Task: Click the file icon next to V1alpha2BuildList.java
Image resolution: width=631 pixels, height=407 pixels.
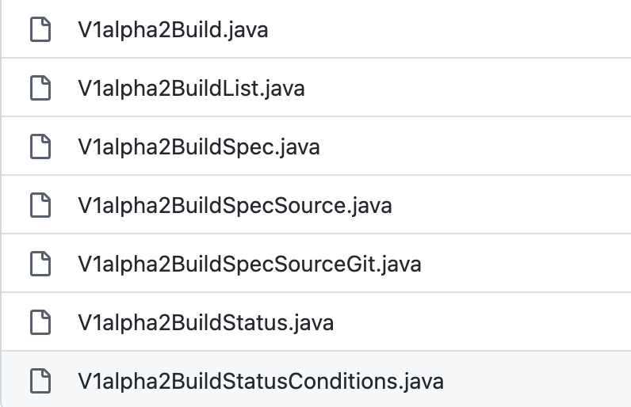Action: 40,88
